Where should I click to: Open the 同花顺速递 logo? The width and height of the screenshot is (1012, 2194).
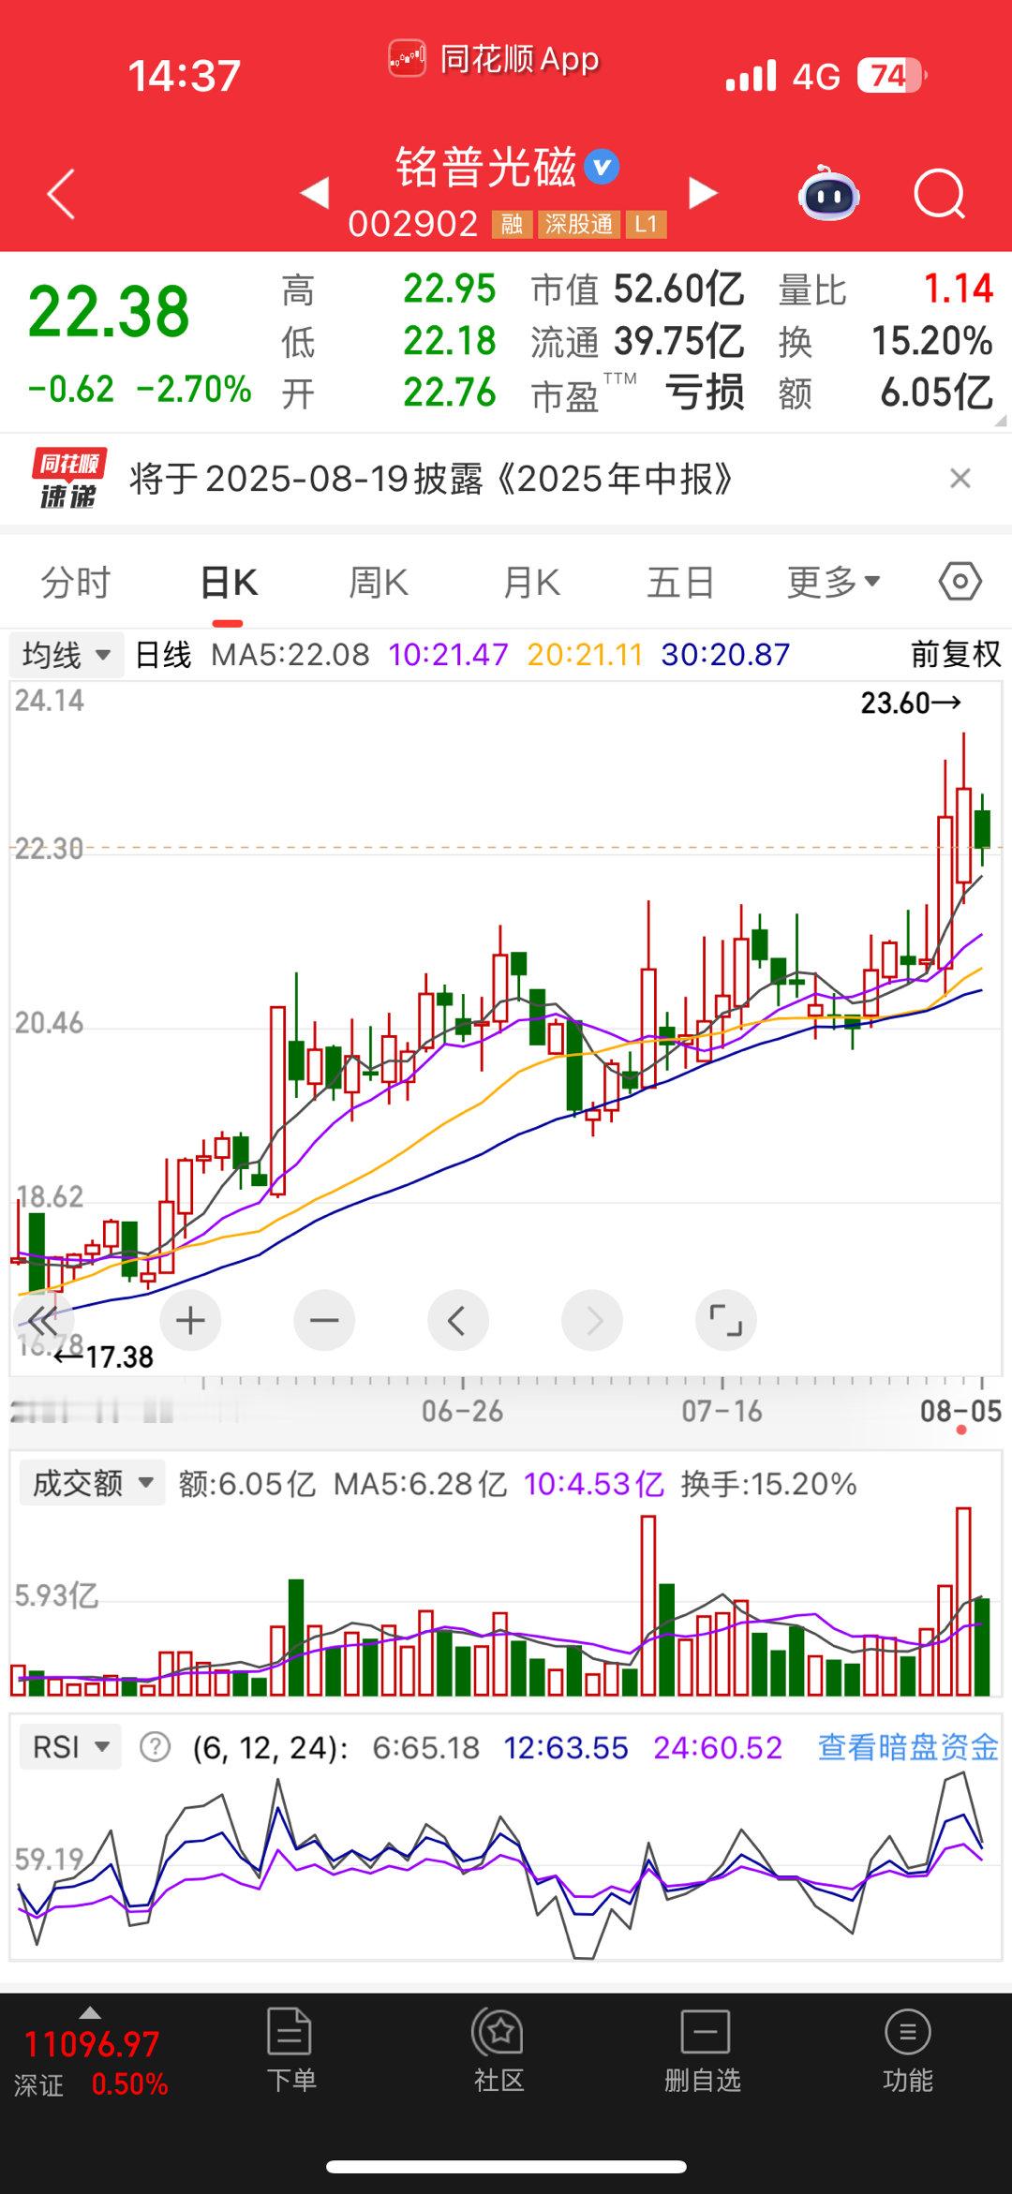click(68, 478)
